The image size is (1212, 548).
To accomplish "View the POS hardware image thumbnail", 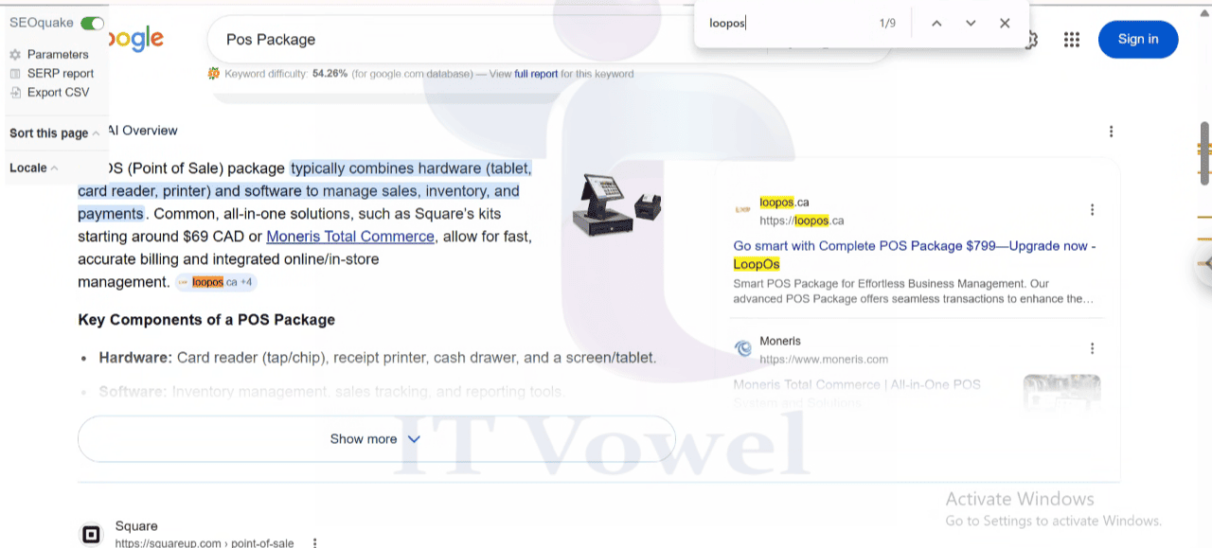I will tap(616, 205).
